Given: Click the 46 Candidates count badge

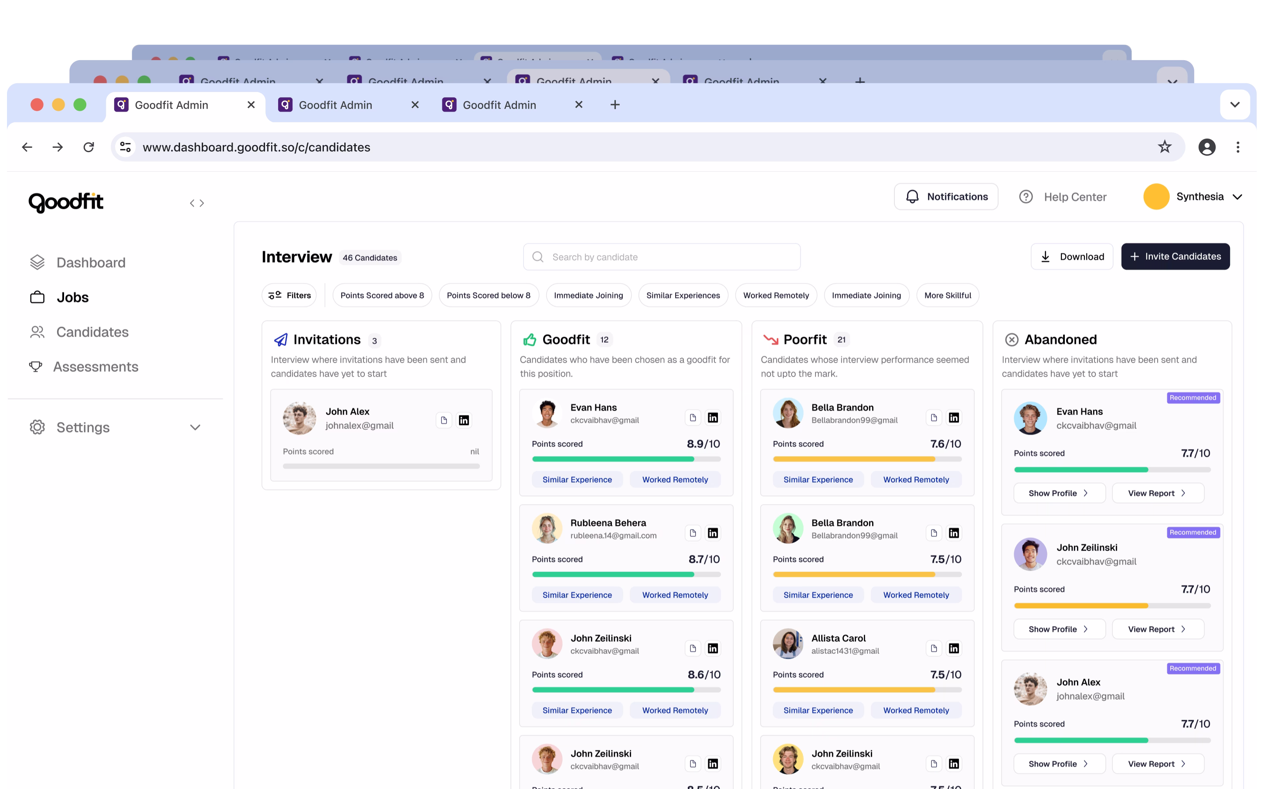Looking at the screenshot, I should tap(370, 258).
